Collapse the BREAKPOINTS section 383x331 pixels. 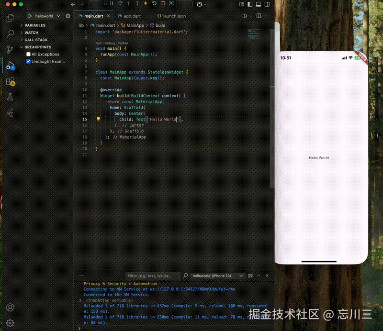point(38,47)
